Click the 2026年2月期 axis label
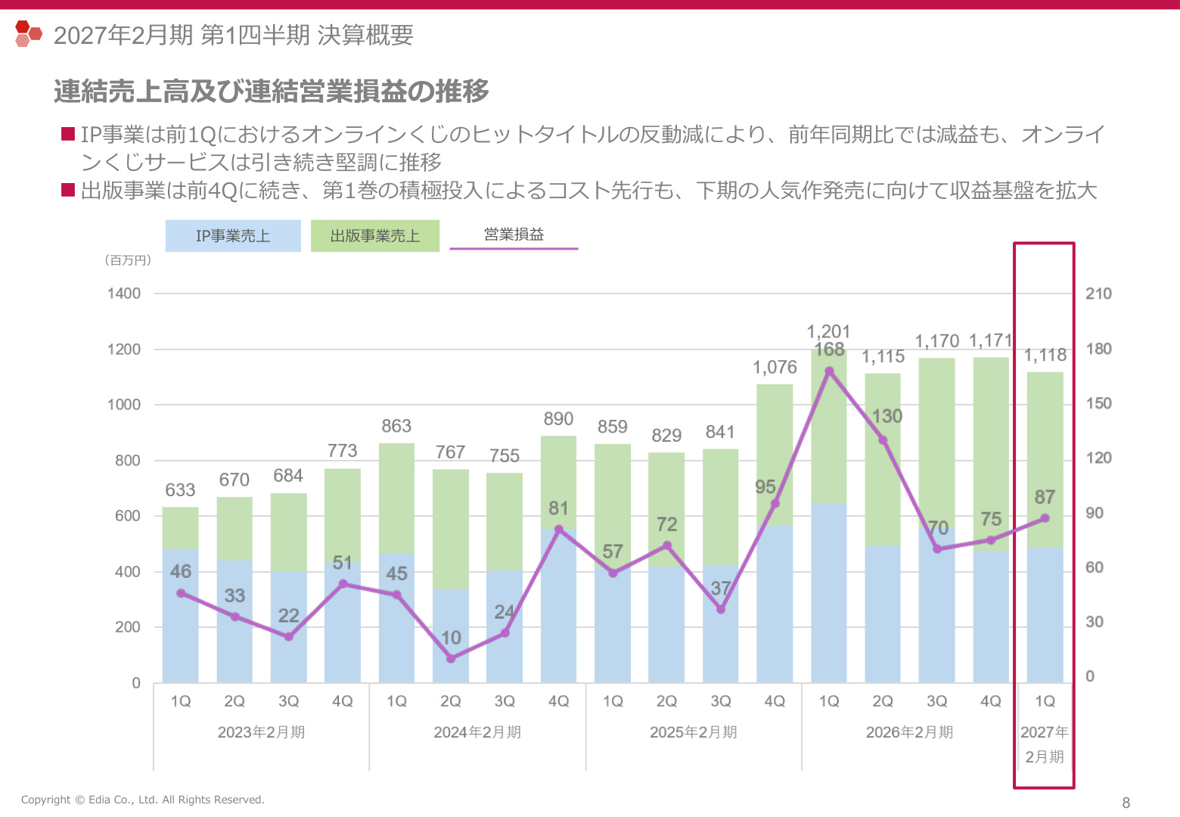Image resolution: width=1180 pixels, height=817 pixels. click(x=909, y=732)
